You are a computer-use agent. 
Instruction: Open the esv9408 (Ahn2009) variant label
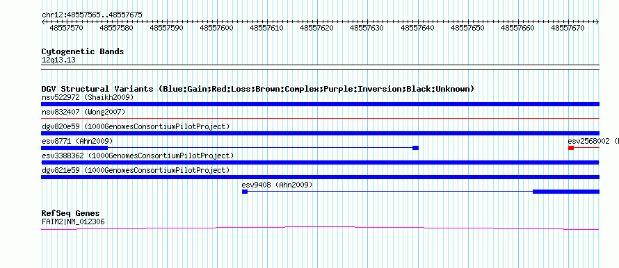(x=277, y=185)
